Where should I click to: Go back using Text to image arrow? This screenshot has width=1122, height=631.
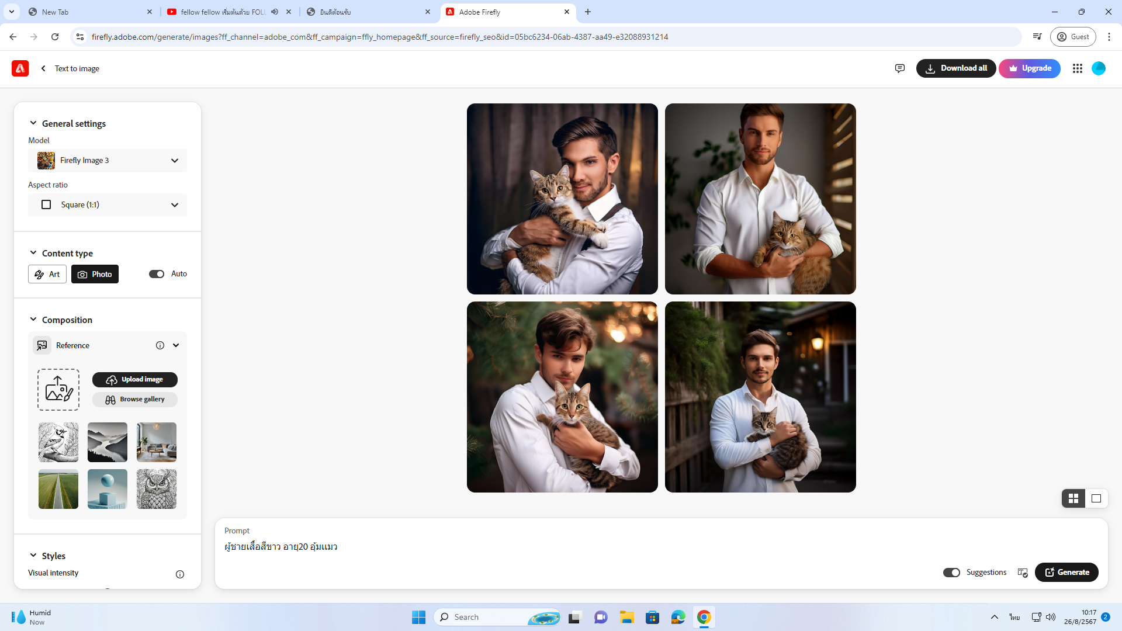tap(43, 68)
